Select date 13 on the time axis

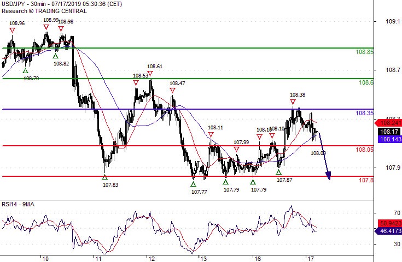pos(203,259)
